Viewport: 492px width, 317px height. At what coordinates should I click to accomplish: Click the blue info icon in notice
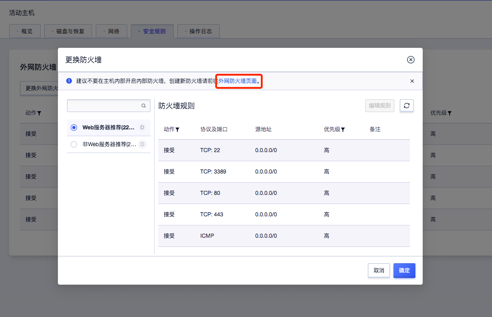pos(69,81)
